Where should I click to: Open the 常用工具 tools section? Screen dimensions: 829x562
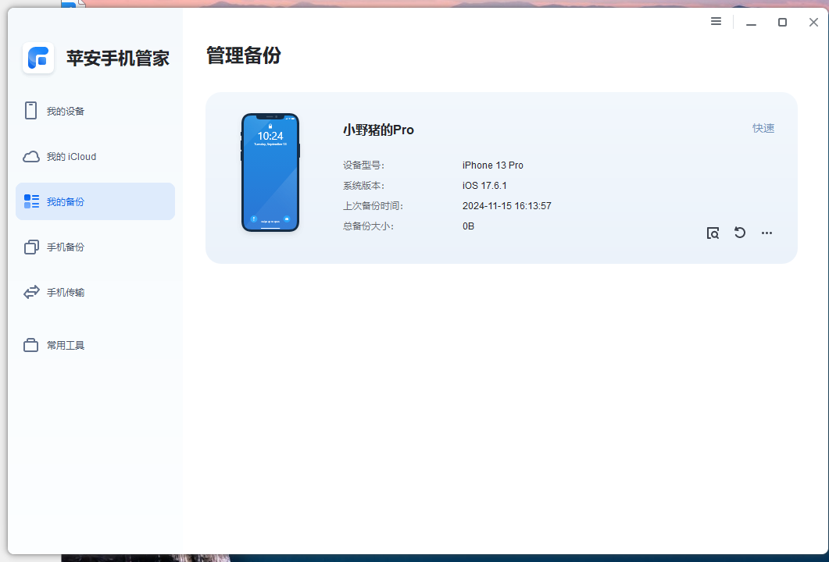pos(65,344)
